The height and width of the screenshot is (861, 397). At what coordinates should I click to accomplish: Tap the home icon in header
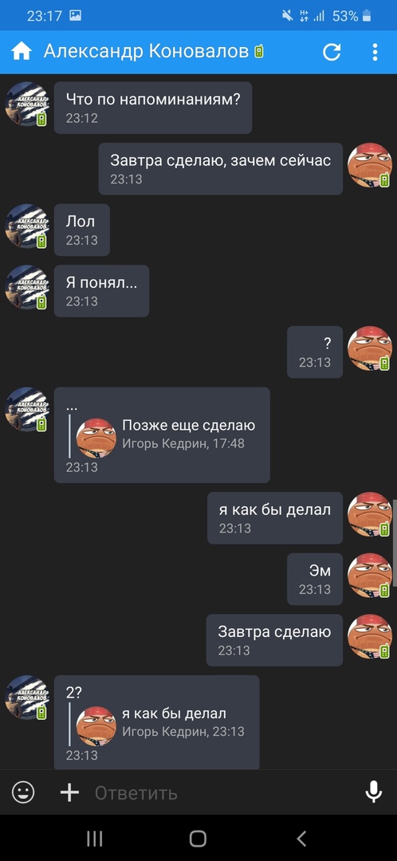pos(22,52)
